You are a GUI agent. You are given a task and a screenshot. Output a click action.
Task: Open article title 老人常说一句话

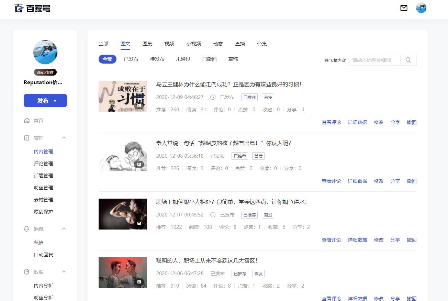pyautogui.click(x=224, y=143)
